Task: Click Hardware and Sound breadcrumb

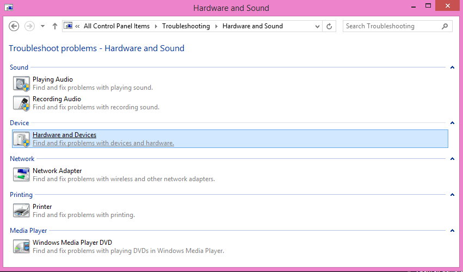Action: pos(252,26)
